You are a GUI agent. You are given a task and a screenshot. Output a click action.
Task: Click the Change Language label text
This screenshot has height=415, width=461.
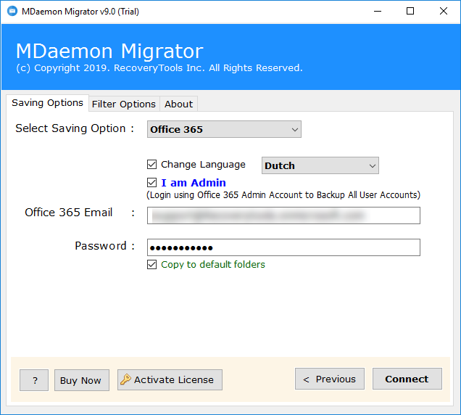(203, 165)
